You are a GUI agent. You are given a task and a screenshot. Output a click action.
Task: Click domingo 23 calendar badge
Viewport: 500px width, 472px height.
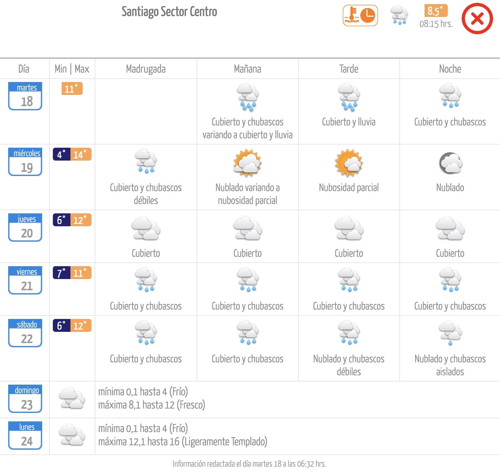click(x=25, y=398)
